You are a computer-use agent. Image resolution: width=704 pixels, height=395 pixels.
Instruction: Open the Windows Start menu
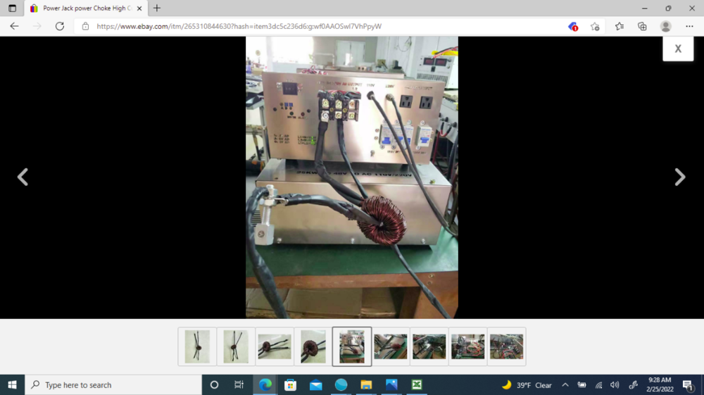click(12, 384)
